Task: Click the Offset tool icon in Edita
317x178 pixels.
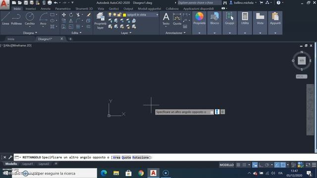Action: (x=89, y=26)
